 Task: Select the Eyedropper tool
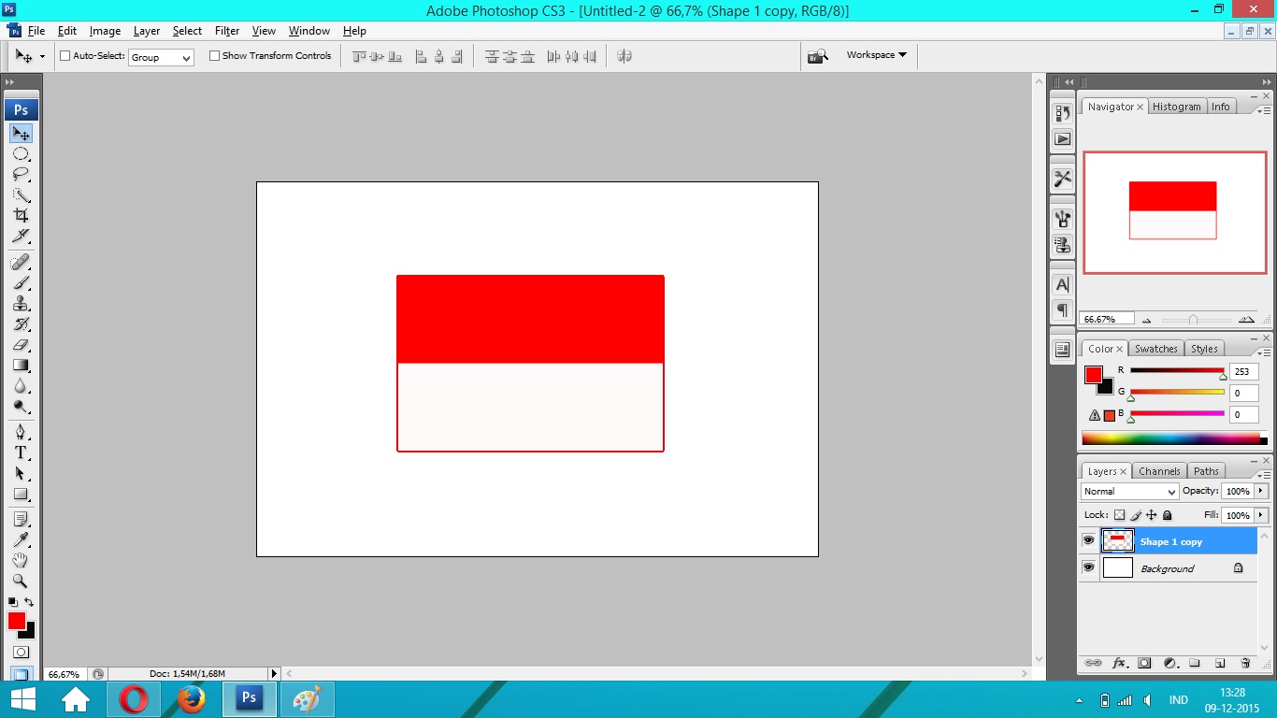(21, 539)
